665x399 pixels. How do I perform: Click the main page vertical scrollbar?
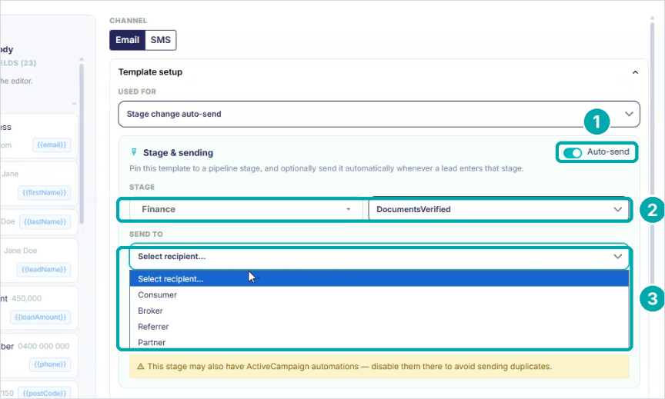pyautogui.click(x=652, y=152)
